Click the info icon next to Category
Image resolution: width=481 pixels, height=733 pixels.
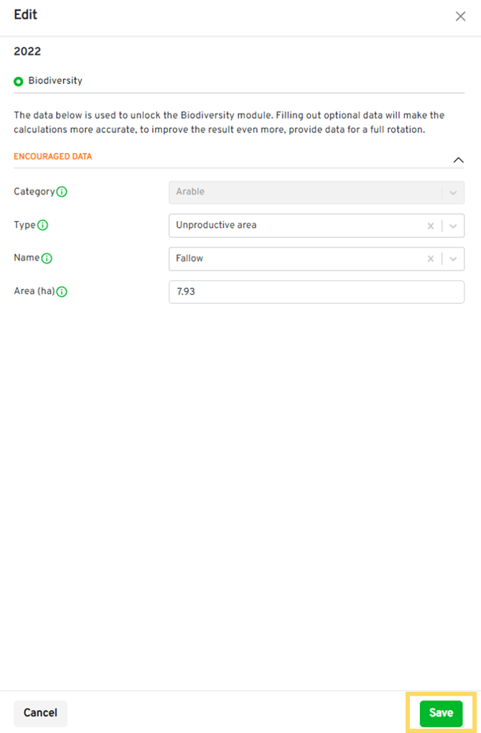click(62, 192)
